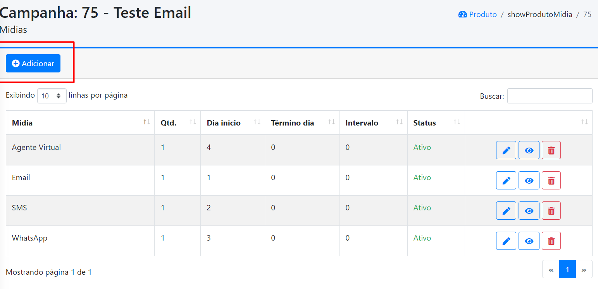The image size is (598, 289).
Task: Remove the SMS media via trash icon
Action: point(551,211)
